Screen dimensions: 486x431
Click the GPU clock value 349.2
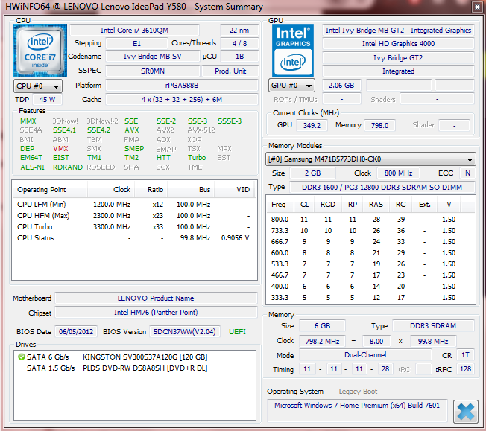(x=312, y=125)
